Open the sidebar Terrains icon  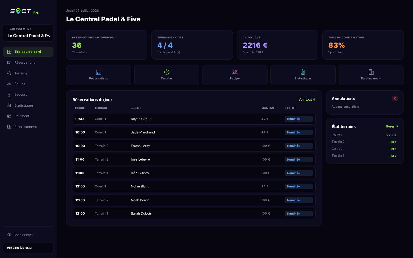pos(9,73)
